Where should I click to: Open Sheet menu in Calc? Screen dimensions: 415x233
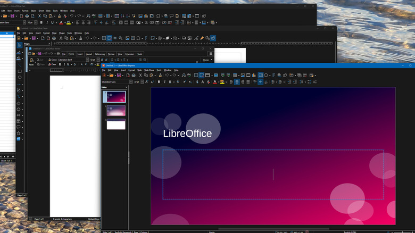[41, 11]
